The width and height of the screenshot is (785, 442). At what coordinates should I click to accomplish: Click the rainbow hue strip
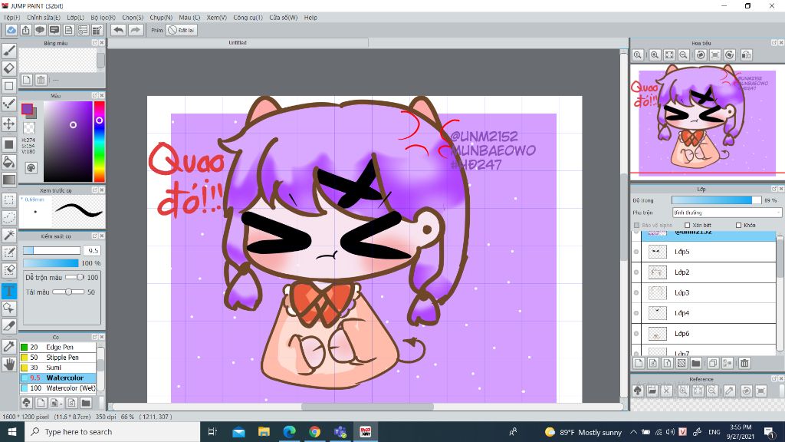99,141
